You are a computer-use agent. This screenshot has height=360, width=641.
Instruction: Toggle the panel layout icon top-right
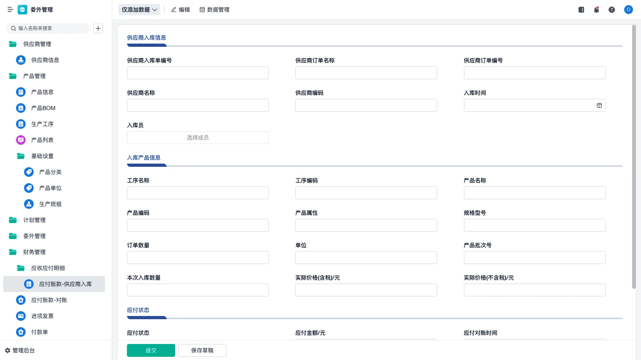581,10
